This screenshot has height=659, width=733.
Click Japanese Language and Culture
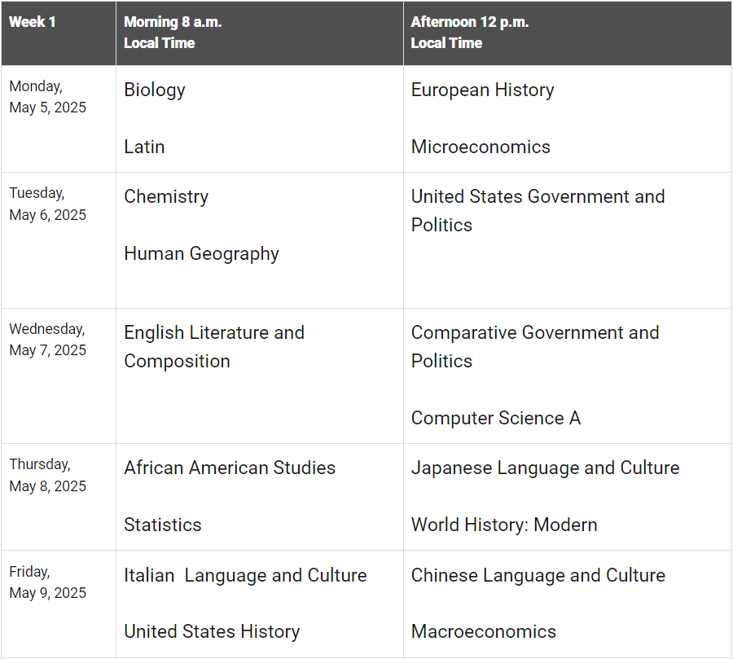[x=545, y=468]
